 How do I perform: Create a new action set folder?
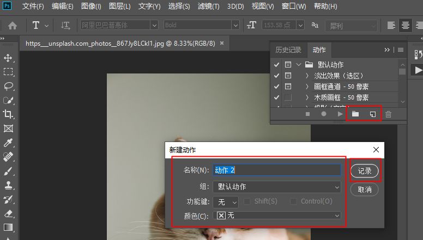click(x=355, y=114)
